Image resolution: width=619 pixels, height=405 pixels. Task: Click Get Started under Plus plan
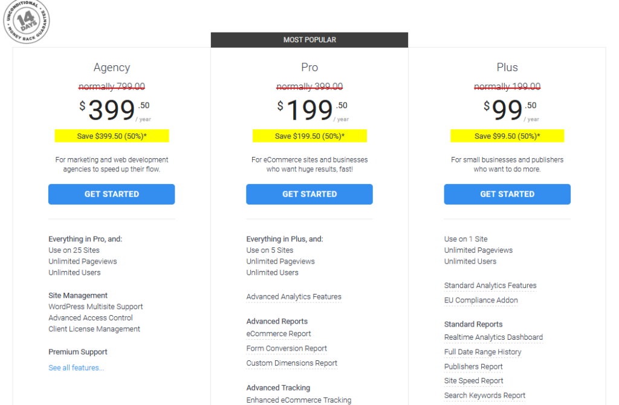pyautogui.click(x=507, y=194)
